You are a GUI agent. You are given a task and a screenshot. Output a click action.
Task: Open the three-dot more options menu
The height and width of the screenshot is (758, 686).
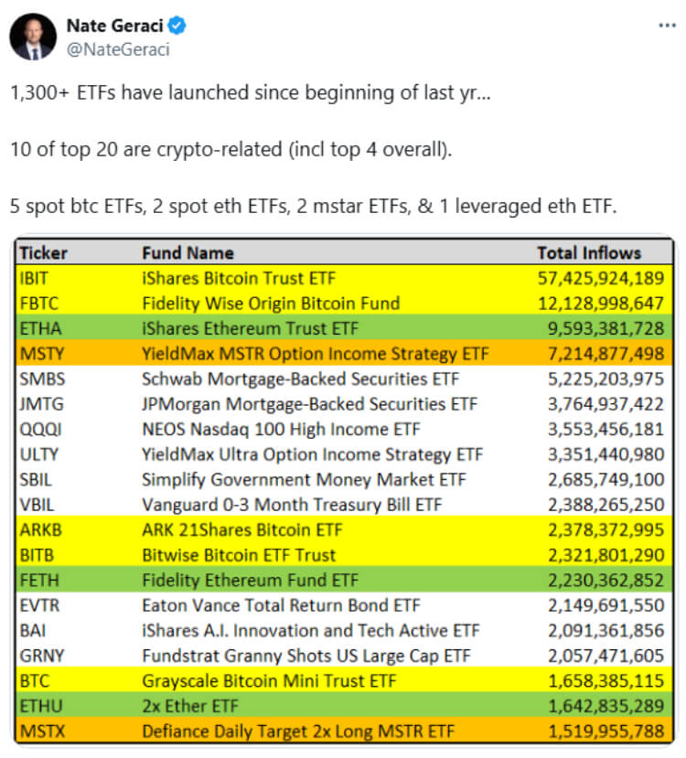(667, 25)
